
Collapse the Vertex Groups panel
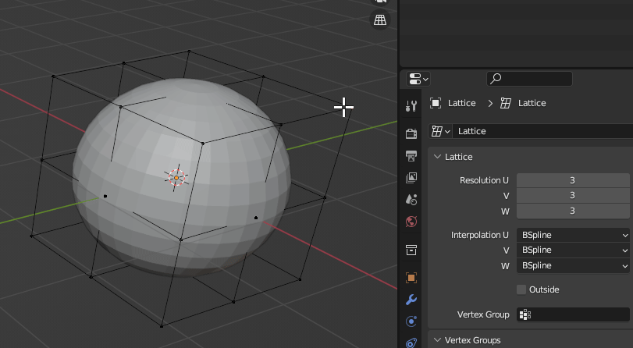pos(437,340)
